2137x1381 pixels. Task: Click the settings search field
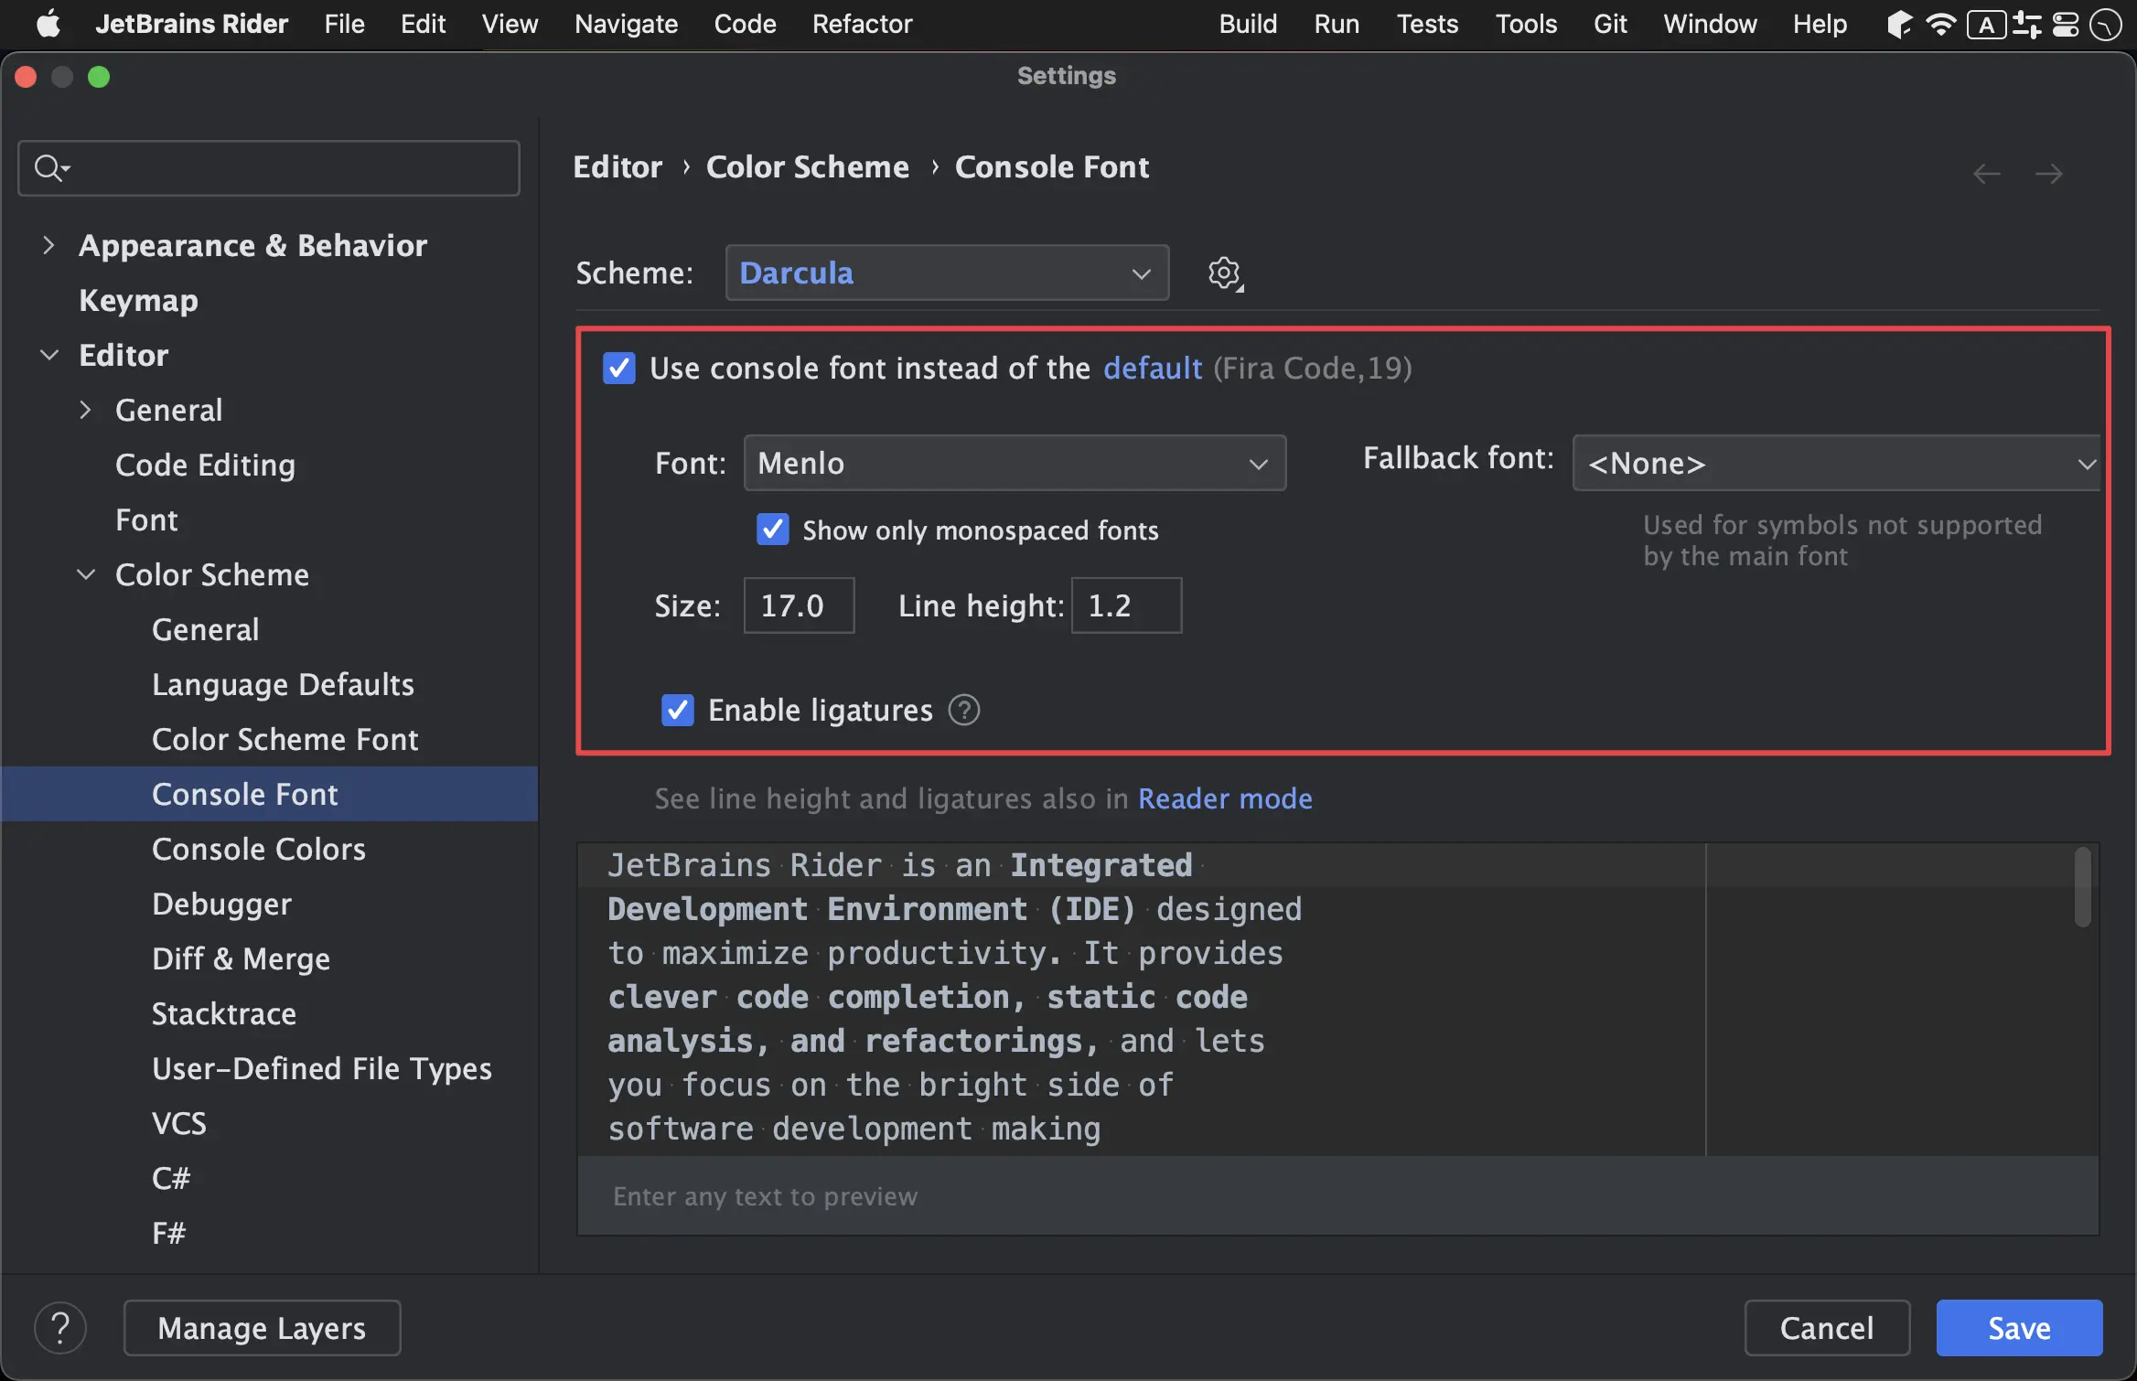pyautogui.click(x=269, y=168)
